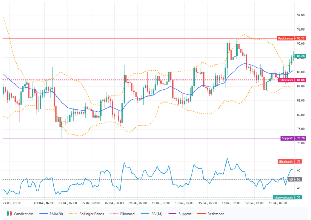Click the 94.00 price axis tick
This screenshot has width=311, height=220.
[300, 15]
